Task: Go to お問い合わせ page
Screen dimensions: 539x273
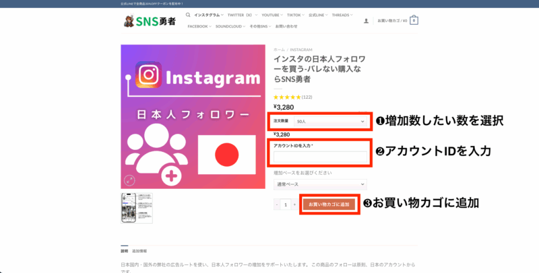Action: 286,26
